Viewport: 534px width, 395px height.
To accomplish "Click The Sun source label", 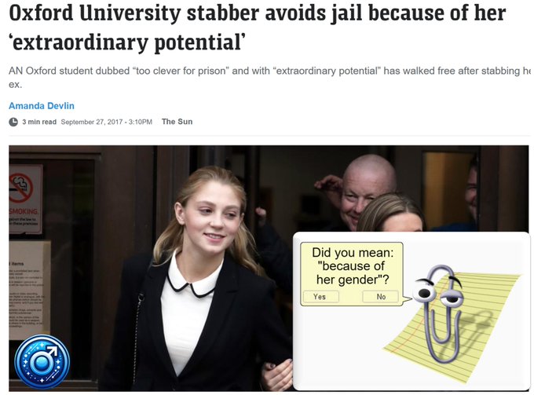I will 177,122.
